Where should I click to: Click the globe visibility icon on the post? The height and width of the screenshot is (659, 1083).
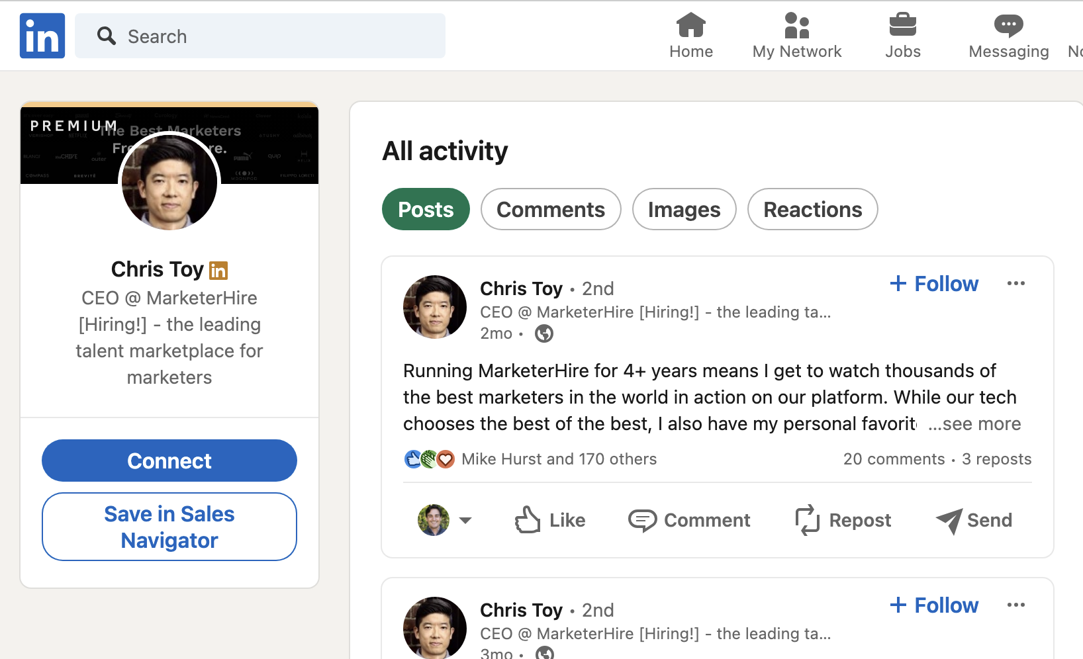[543, 333]
